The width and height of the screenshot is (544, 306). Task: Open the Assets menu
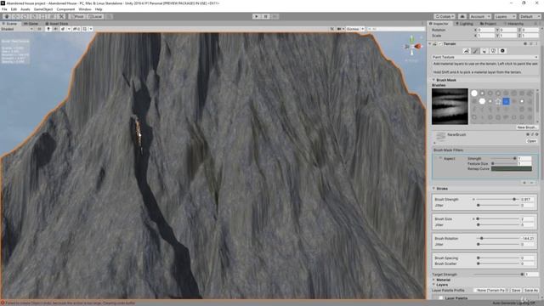tap(25, 9)
